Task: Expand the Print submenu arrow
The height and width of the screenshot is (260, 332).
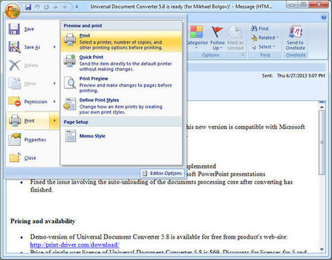Action: click(x=55, y=120)
